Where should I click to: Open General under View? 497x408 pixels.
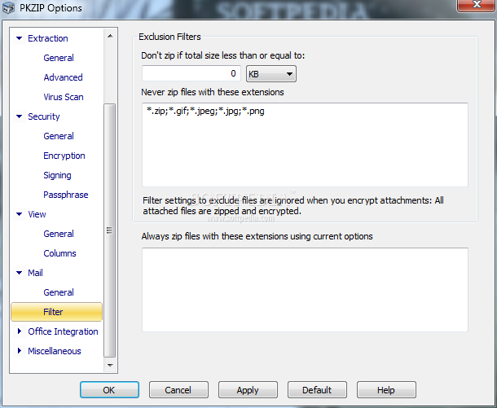pyautogui.click(x=59, y=234)
